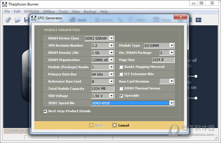Screen dimensions: 221x143
Task: Expand DRAM Density /die dropdown
Action: tap(111, 53)
